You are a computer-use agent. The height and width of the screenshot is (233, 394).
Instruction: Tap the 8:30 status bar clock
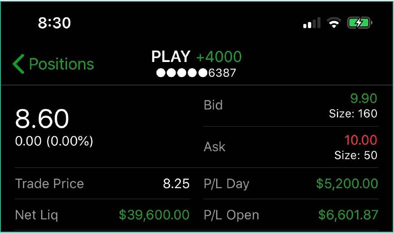(55, 23)
